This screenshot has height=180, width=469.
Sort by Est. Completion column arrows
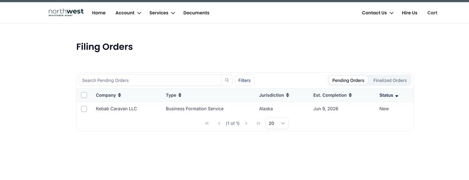coord(350,95)
